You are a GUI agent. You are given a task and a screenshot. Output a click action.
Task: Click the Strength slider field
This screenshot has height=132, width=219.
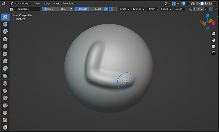point(89,9)
